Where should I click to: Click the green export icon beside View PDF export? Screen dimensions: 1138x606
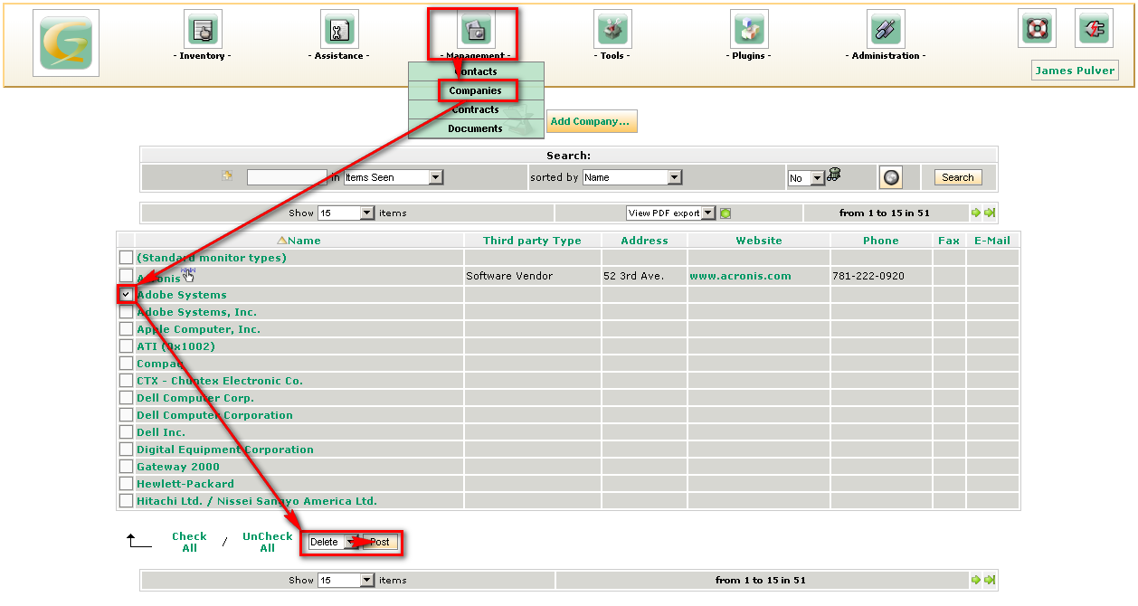[725, 213]
